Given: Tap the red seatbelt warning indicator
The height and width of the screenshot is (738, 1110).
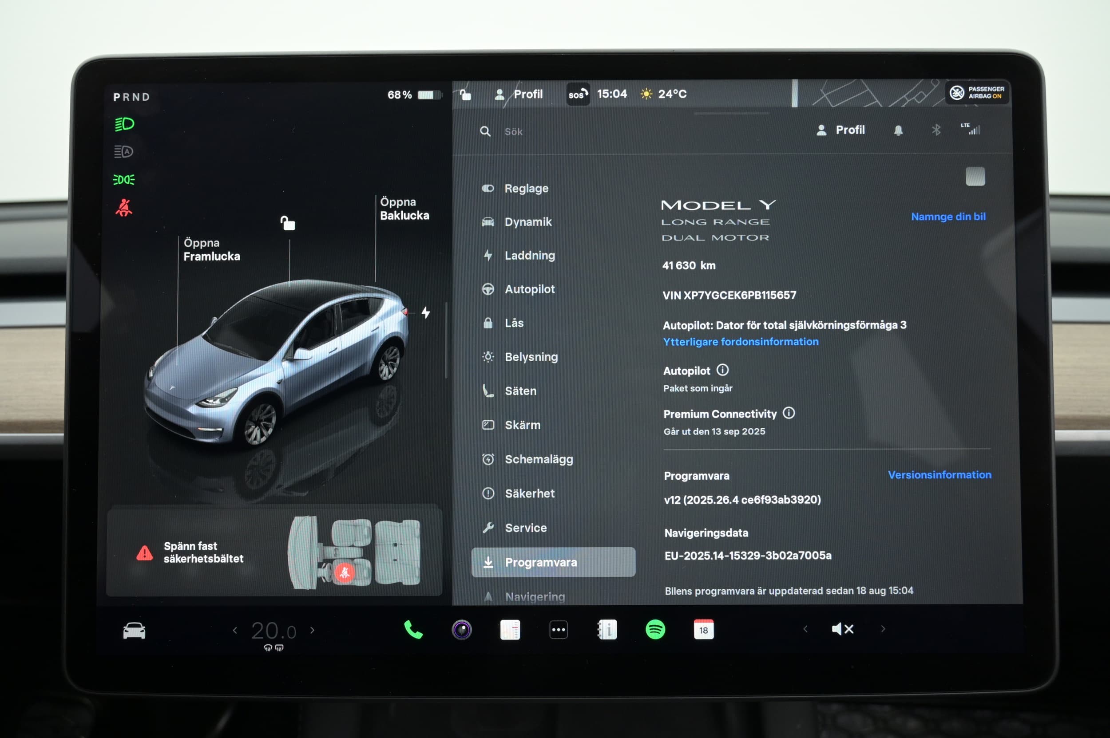Looking at the screenshot, I should 124,208.
